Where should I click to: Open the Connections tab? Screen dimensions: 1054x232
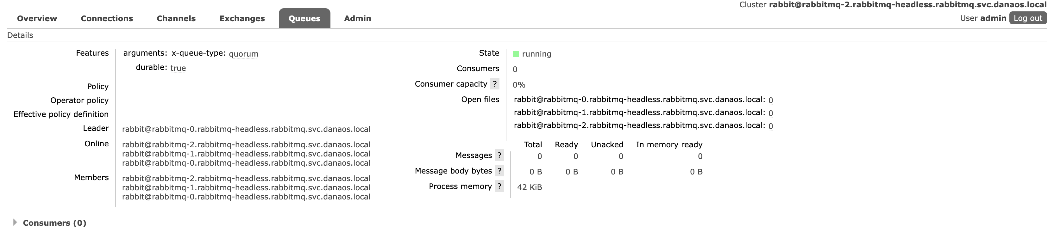pyautogui.click(x=107, y=18)
